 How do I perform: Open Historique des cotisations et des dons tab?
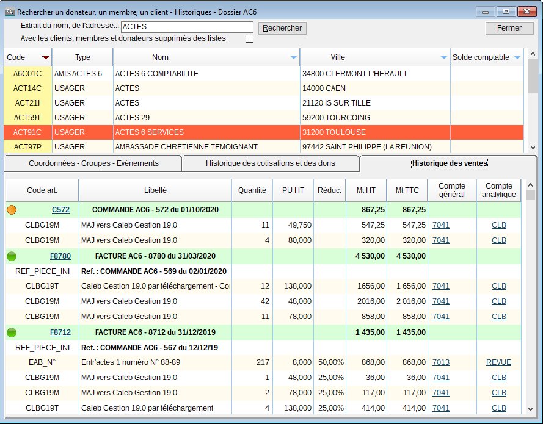pos(271,163)
